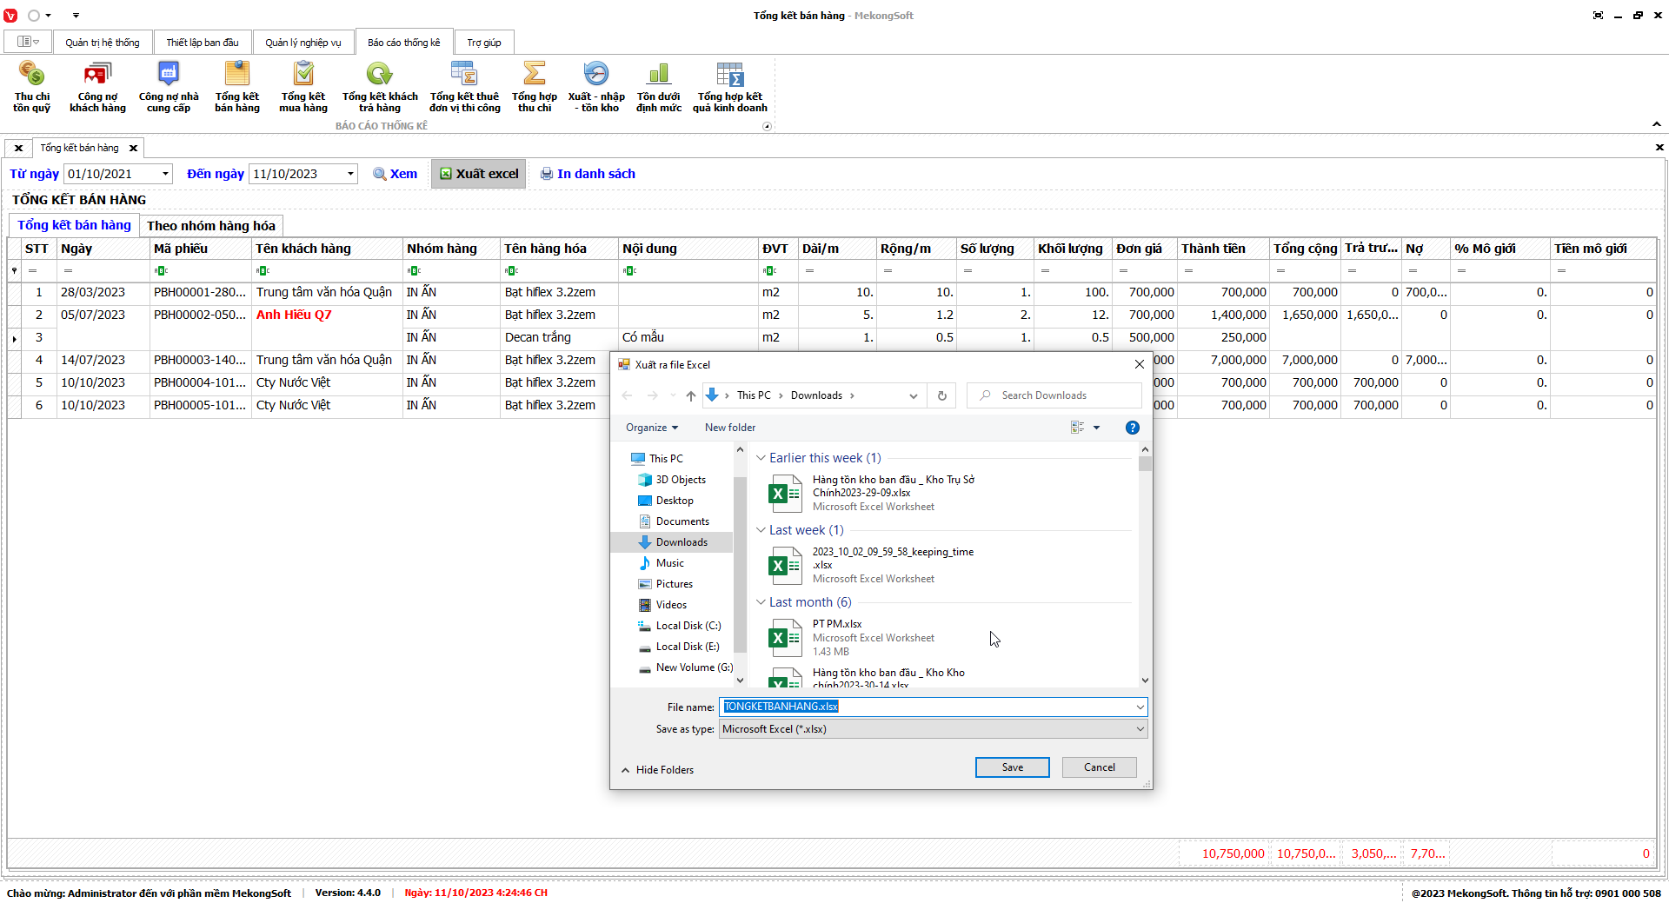This screenshot has width=1669, height=903.
Task: Open Tổng kết mua hàng report
Action: [303, 87]
